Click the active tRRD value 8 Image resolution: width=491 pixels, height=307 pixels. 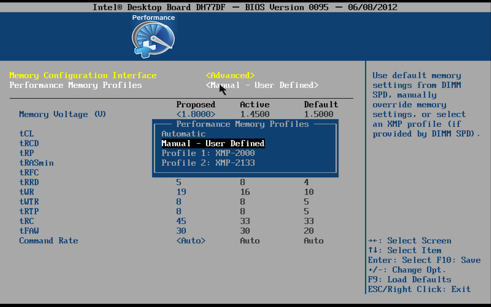pyautogui.click(x=243, y=182)
